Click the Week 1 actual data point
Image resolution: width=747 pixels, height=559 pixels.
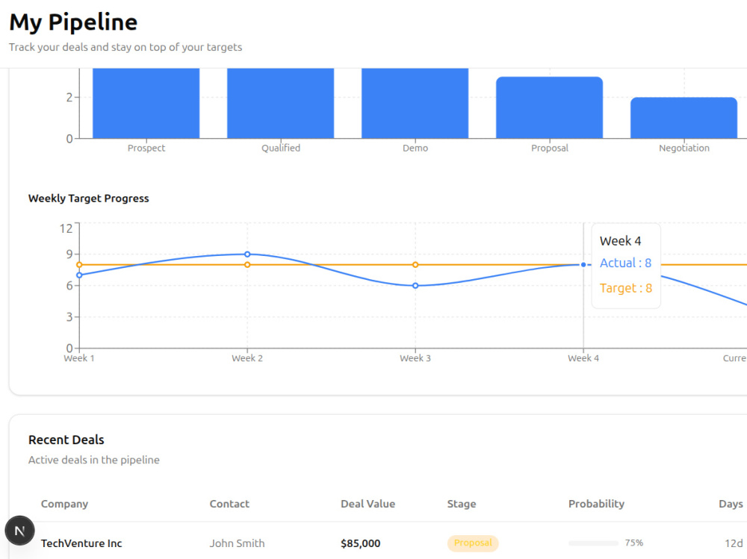[x=80, y=275]
